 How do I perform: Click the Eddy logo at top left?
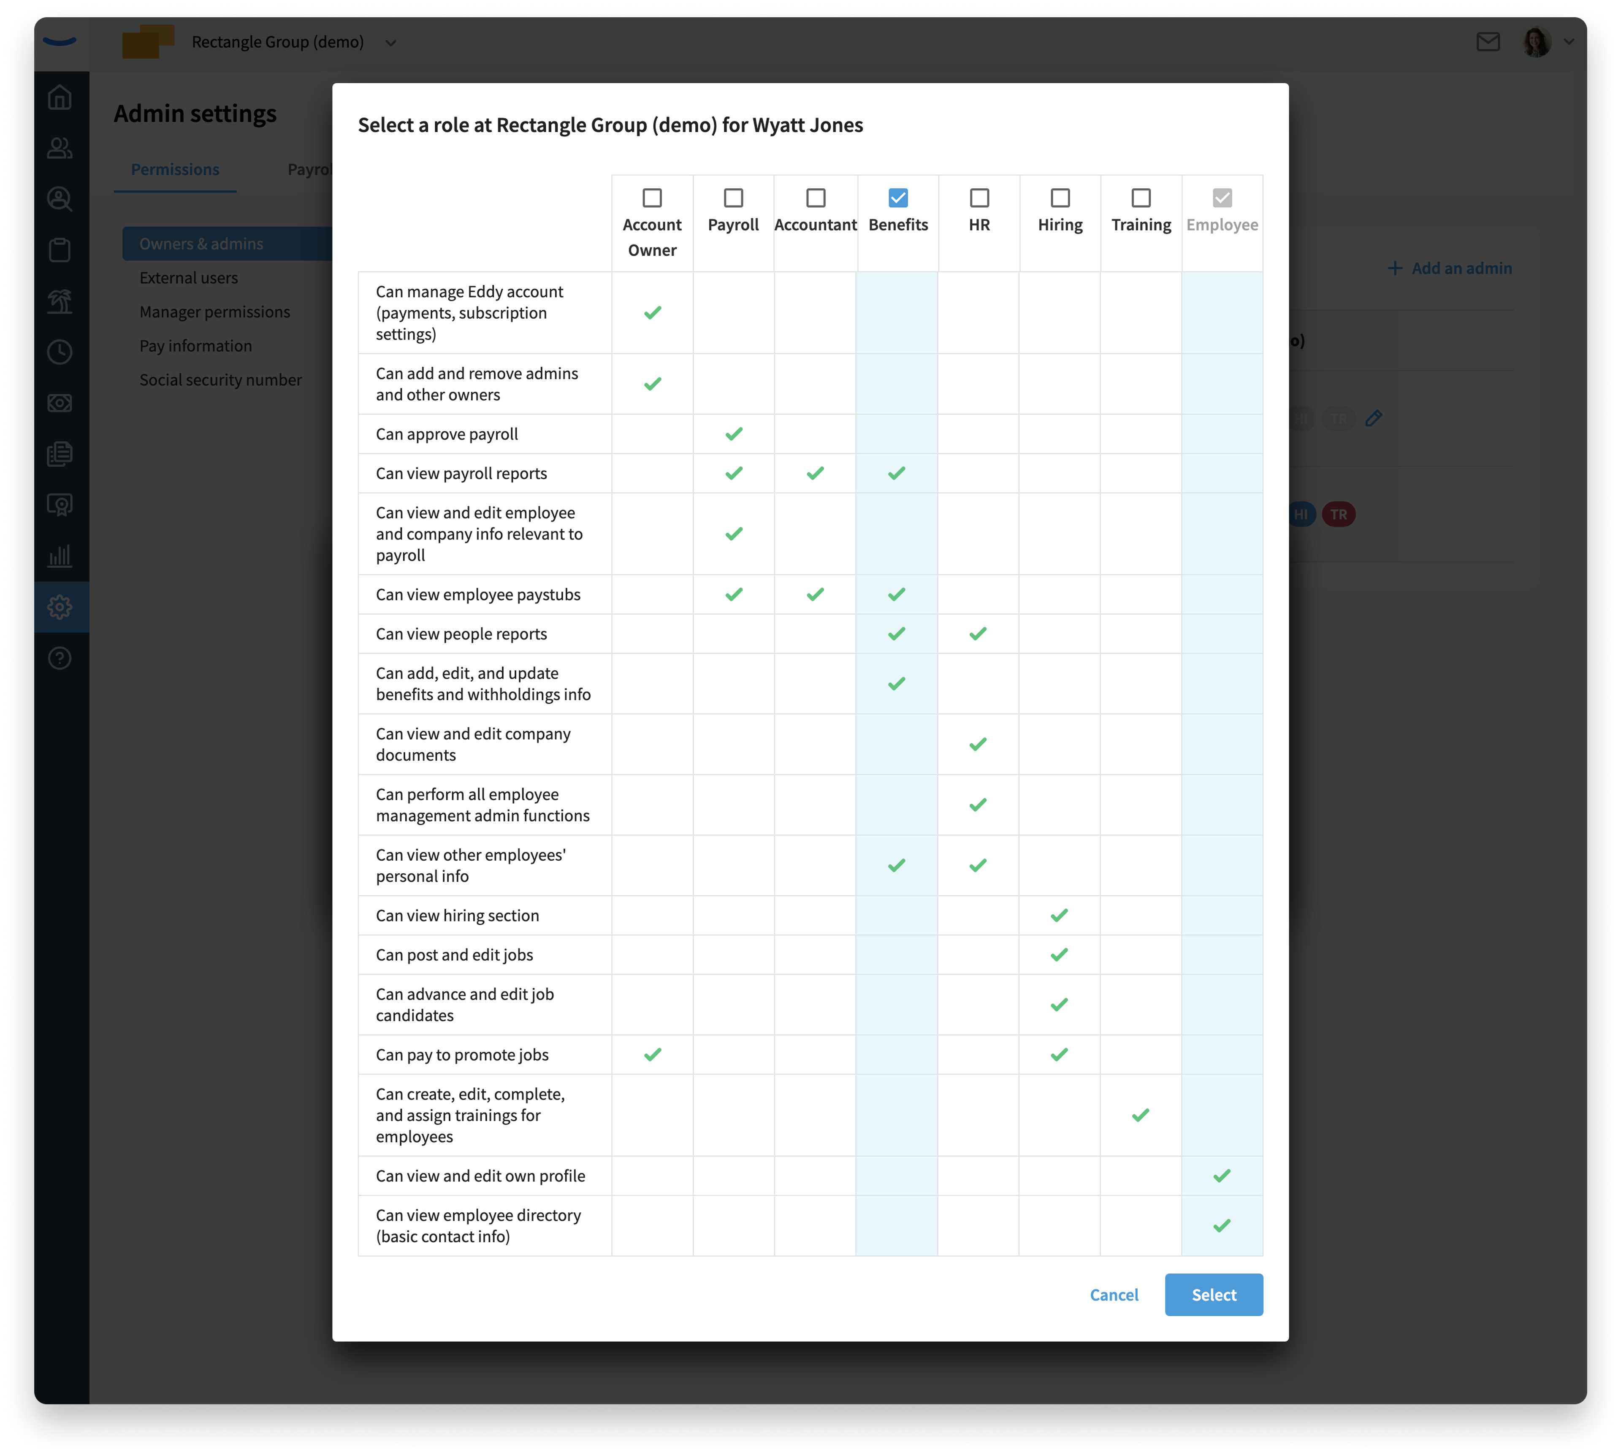(60, 41)
